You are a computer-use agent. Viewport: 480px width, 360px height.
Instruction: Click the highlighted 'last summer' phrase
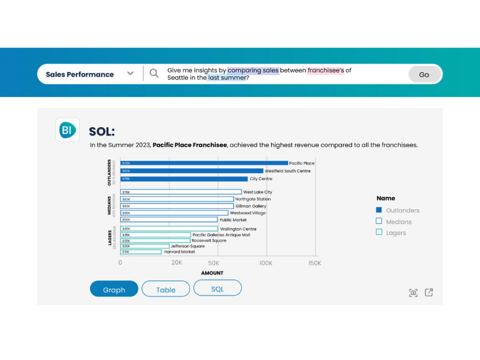[x=227, y=78]
